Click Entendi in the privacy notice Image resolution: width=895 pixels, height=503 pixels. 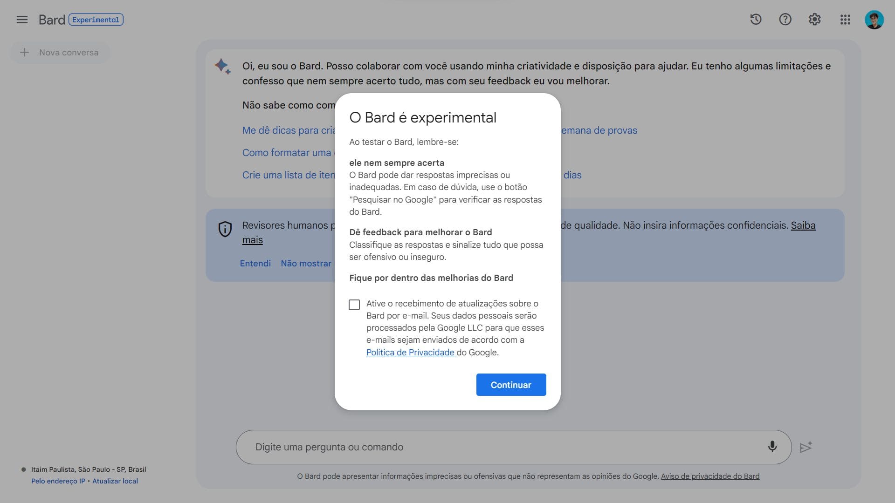coord(255,264)
